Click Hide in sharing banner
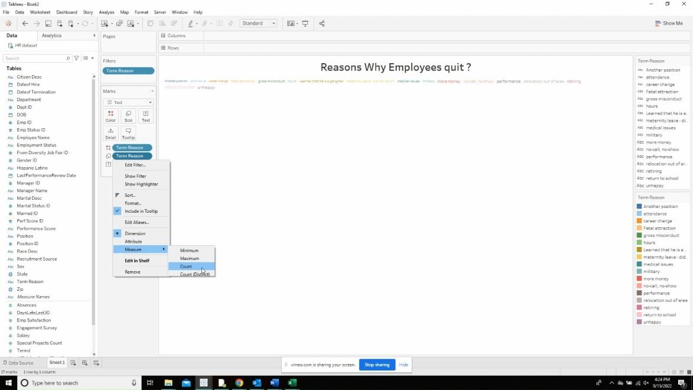693x390 pixels. point(404,365)
